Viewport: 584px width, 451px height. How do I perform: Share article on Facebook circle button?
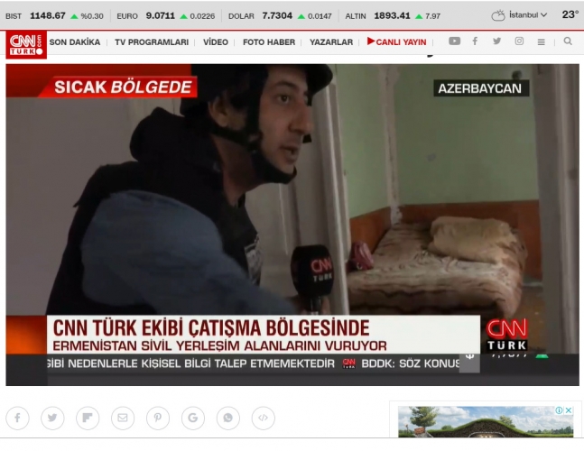pyautogui.click(x=17, y=418)
